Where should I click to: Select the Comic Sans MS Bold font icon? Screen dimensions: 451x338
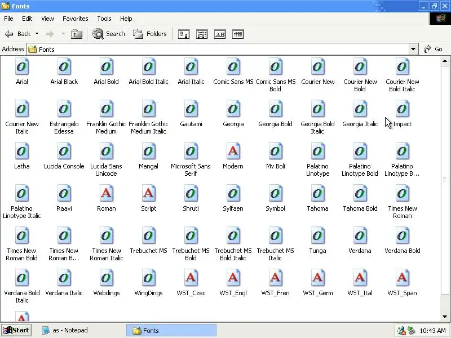[276, 66]
